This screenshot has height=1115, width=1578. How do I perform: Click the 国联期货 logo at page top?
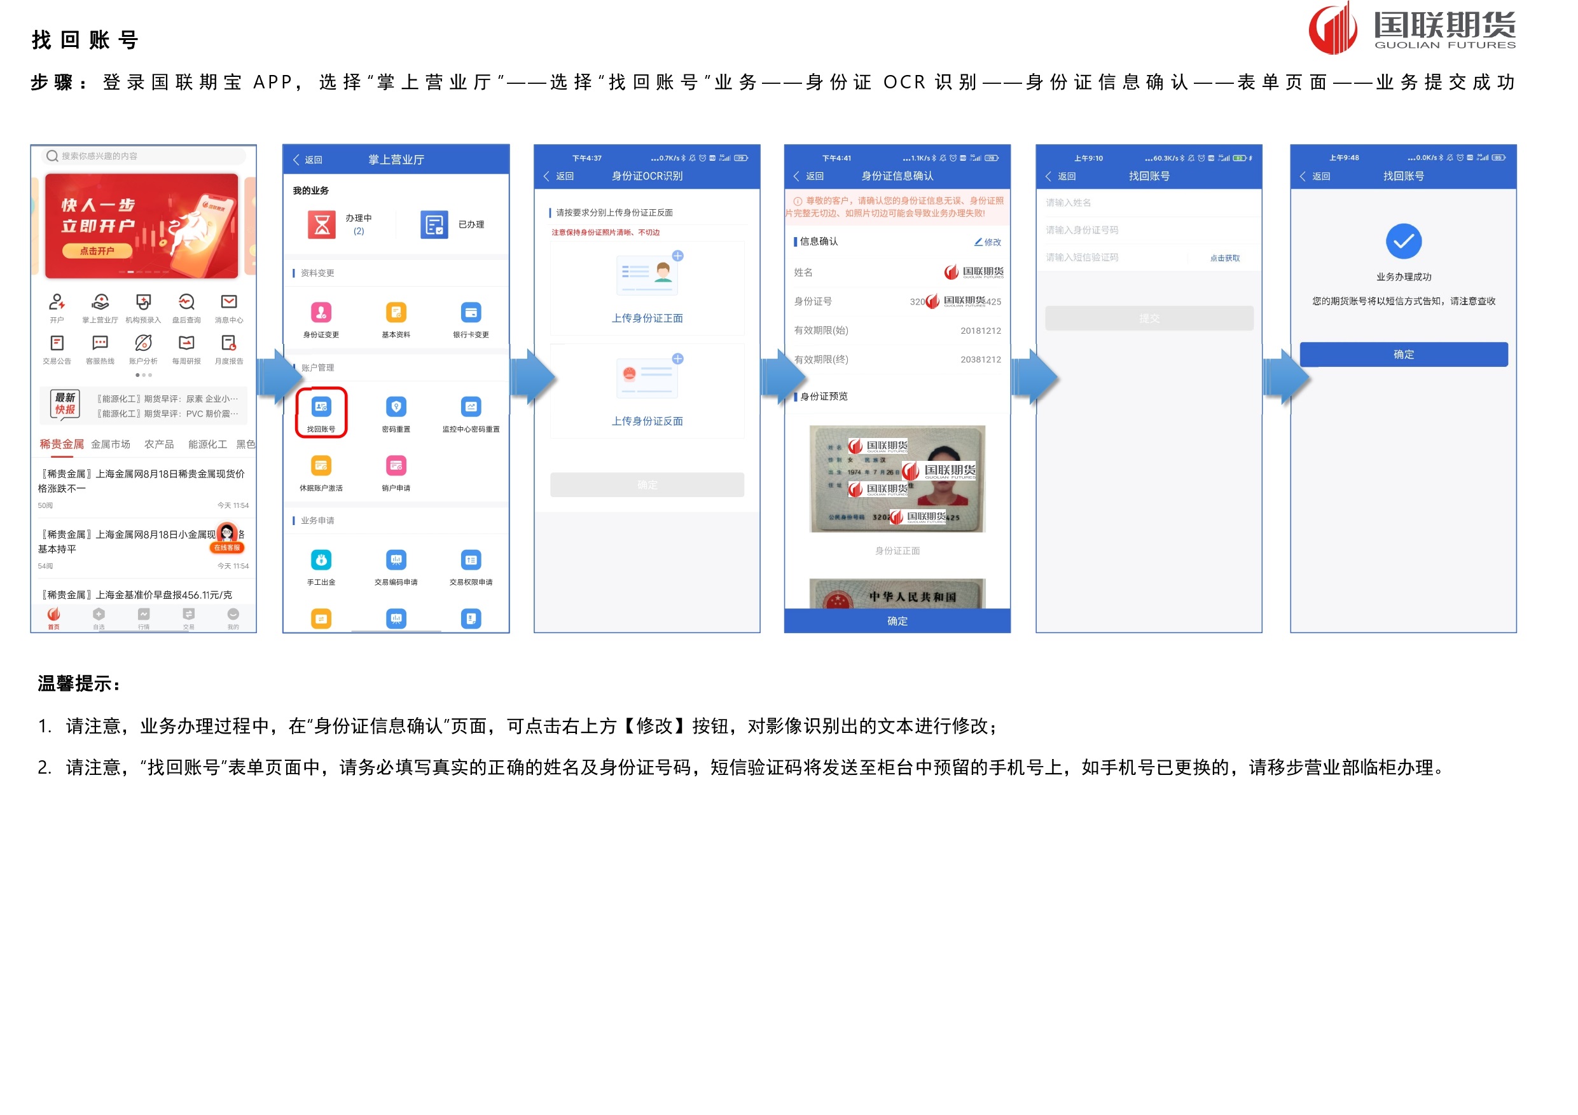(x=1412, y=29)
